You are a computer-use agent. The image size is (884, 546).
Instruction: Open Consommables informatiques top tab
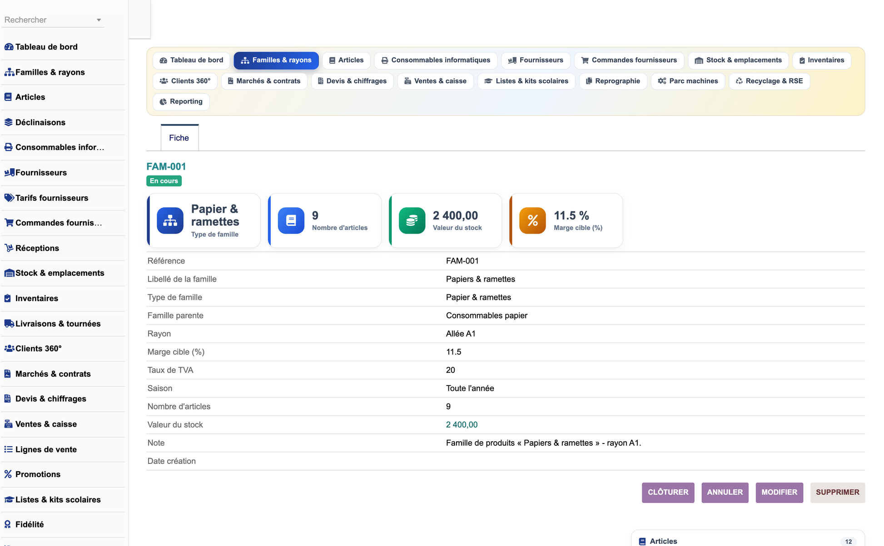coord(436,60)
